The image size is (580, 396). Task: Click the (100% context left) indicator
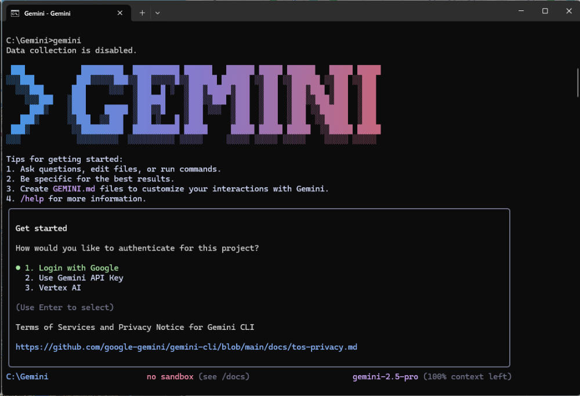pyautogui.click(x=467, y=377)
